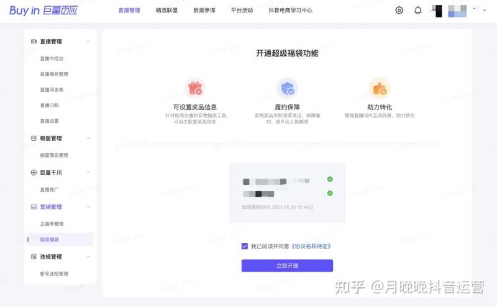
Task: Collapse the 营销管理 sidebar group
Action: [89, 207]
